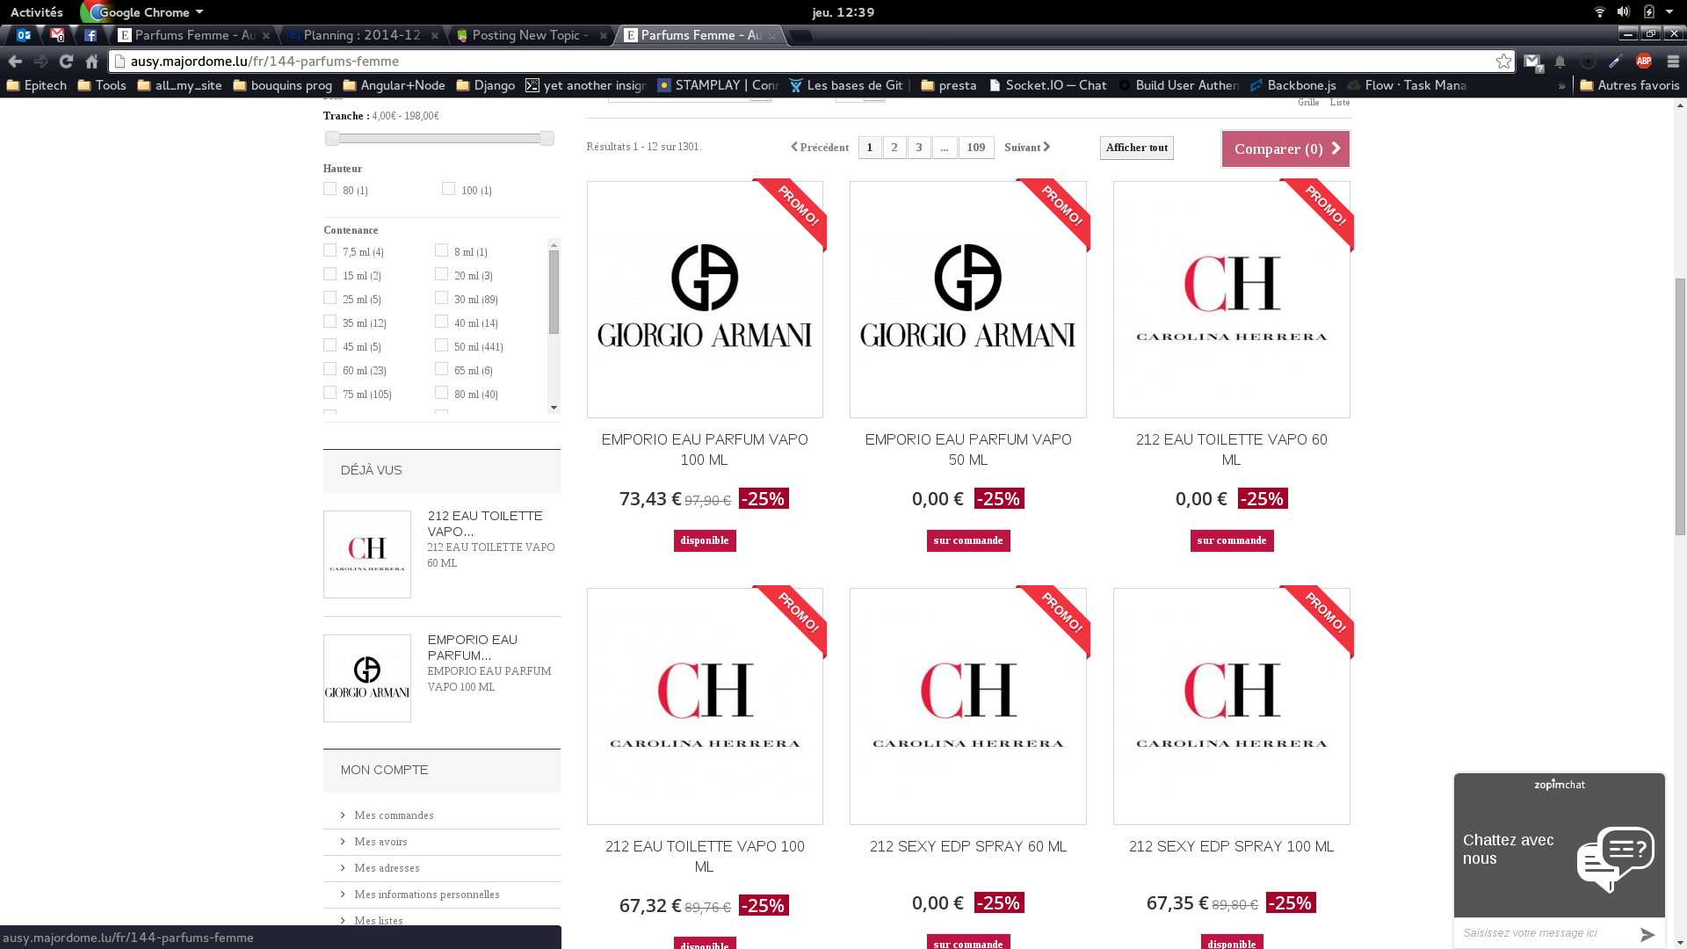Open the notifications bell extension
Screen dimensions: 1687x949
pyautogui.click(x=1560, y=62)
